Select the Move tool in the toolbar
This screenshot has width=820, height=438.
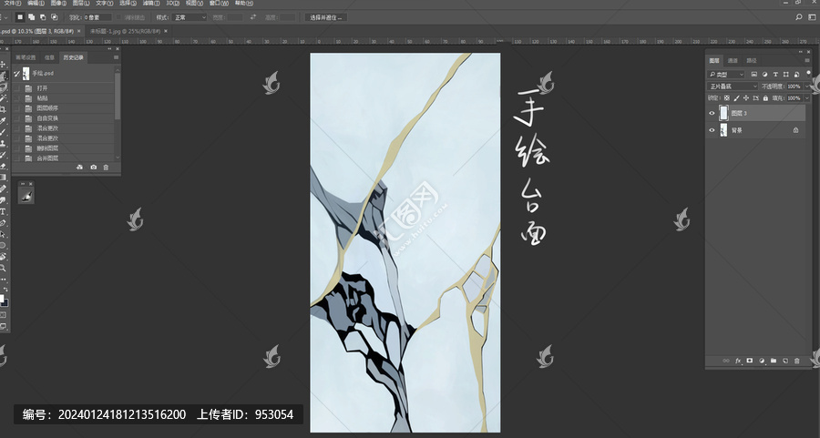(3, 65)
